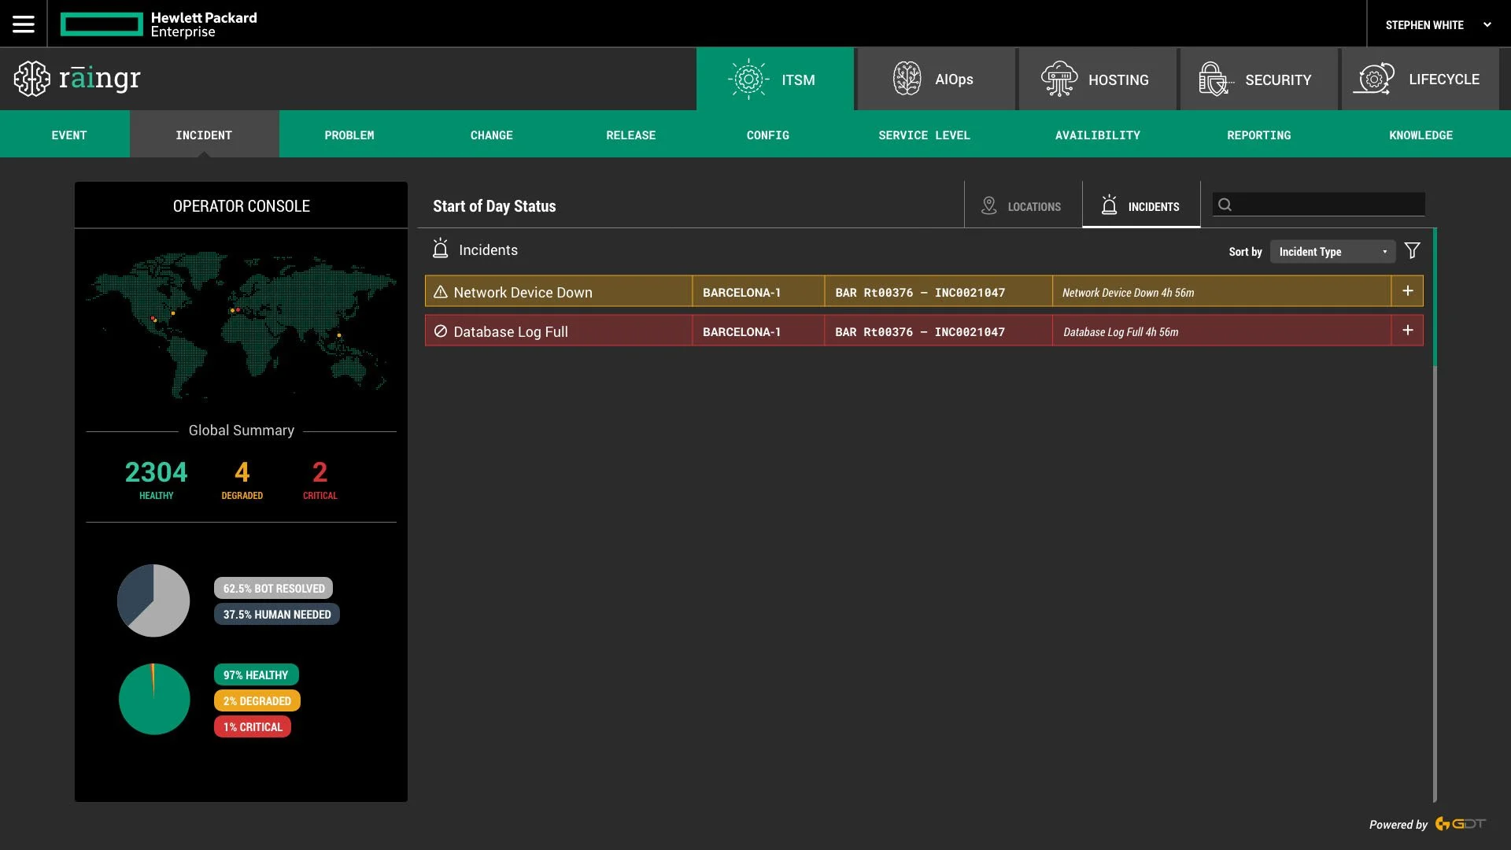
Task: Open the Hosting cloud module
Action: [x=1059, y=79]
